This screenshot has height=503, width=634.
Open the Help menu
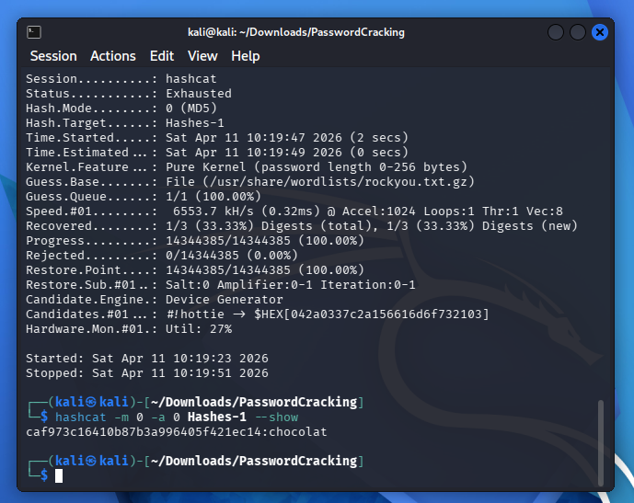tap(246, 56)
